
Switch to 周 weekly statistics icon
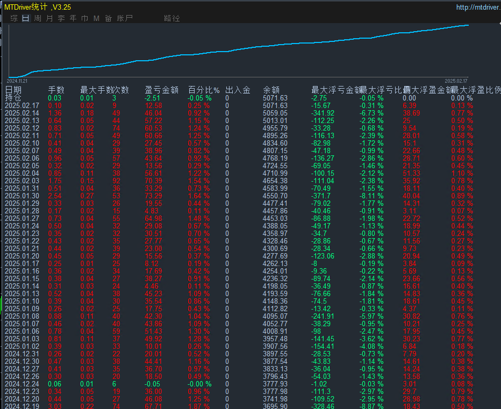coord(37,18)
